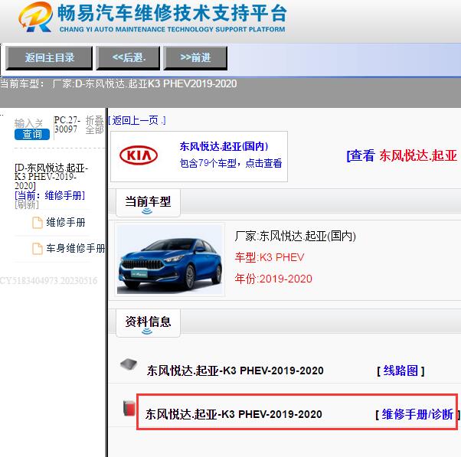The image size is (461, 457).
Task: Click 折叠全部 to collapse all
Action: [94, 125]
